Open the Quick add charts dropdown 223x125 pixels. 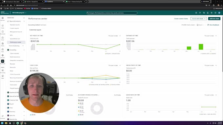coord(198,19)
